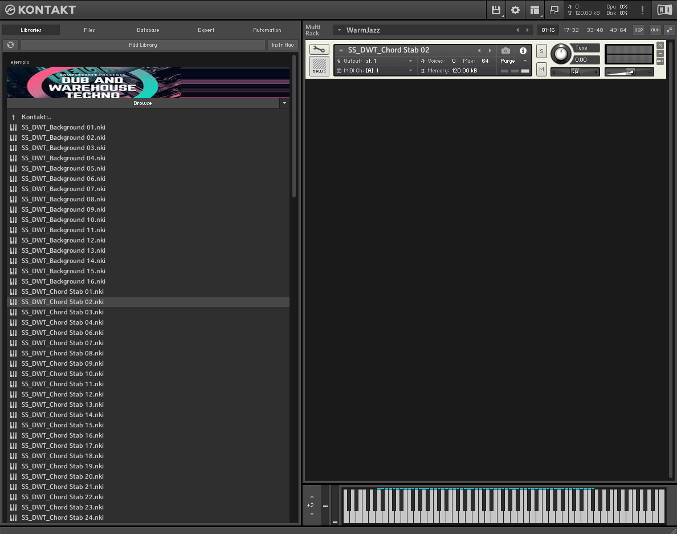Screen dimensions: 677x534
Task: Open the WarmJazz multi menu arrow
Action: point(340,30)
